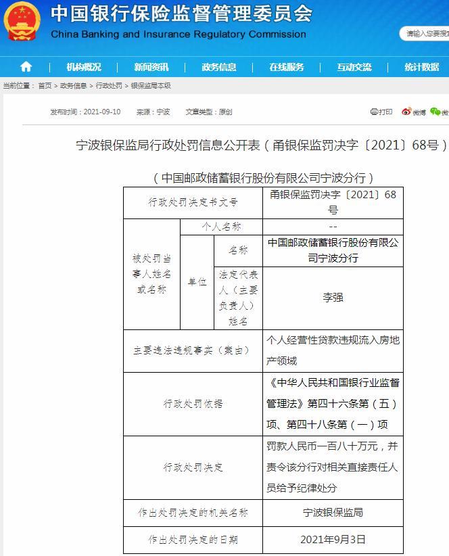Open the 机构概况 menu

pyautogui.click(x=84, y=67)
